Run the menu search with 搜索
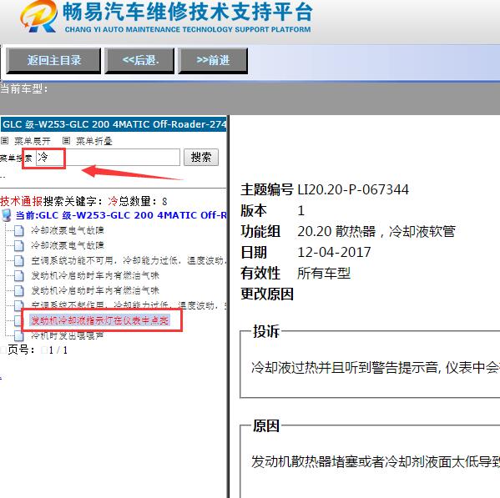Image resolution: width=500 pixels, height=498 pixels. [x=201, y=157]
